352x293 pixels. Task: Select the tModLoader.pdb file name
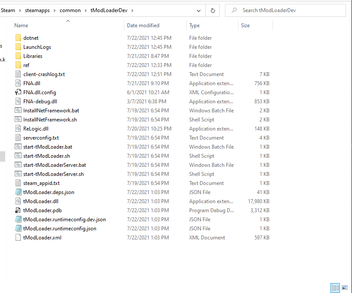42,210
